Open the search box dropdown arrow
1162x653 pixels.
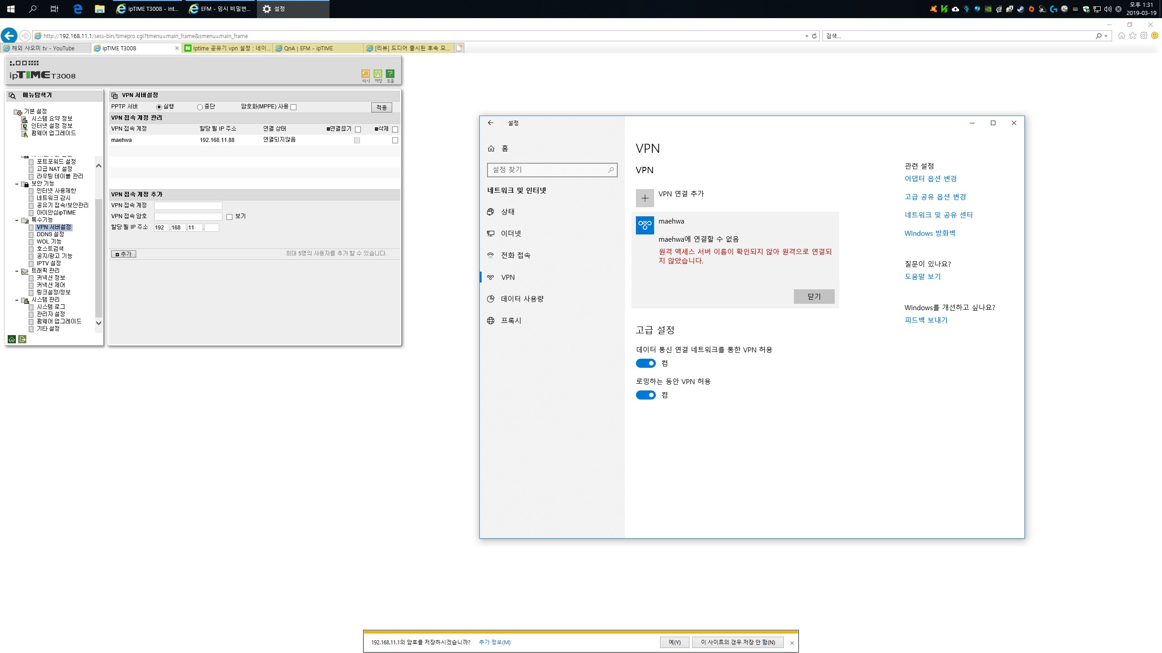point(1106,36)
